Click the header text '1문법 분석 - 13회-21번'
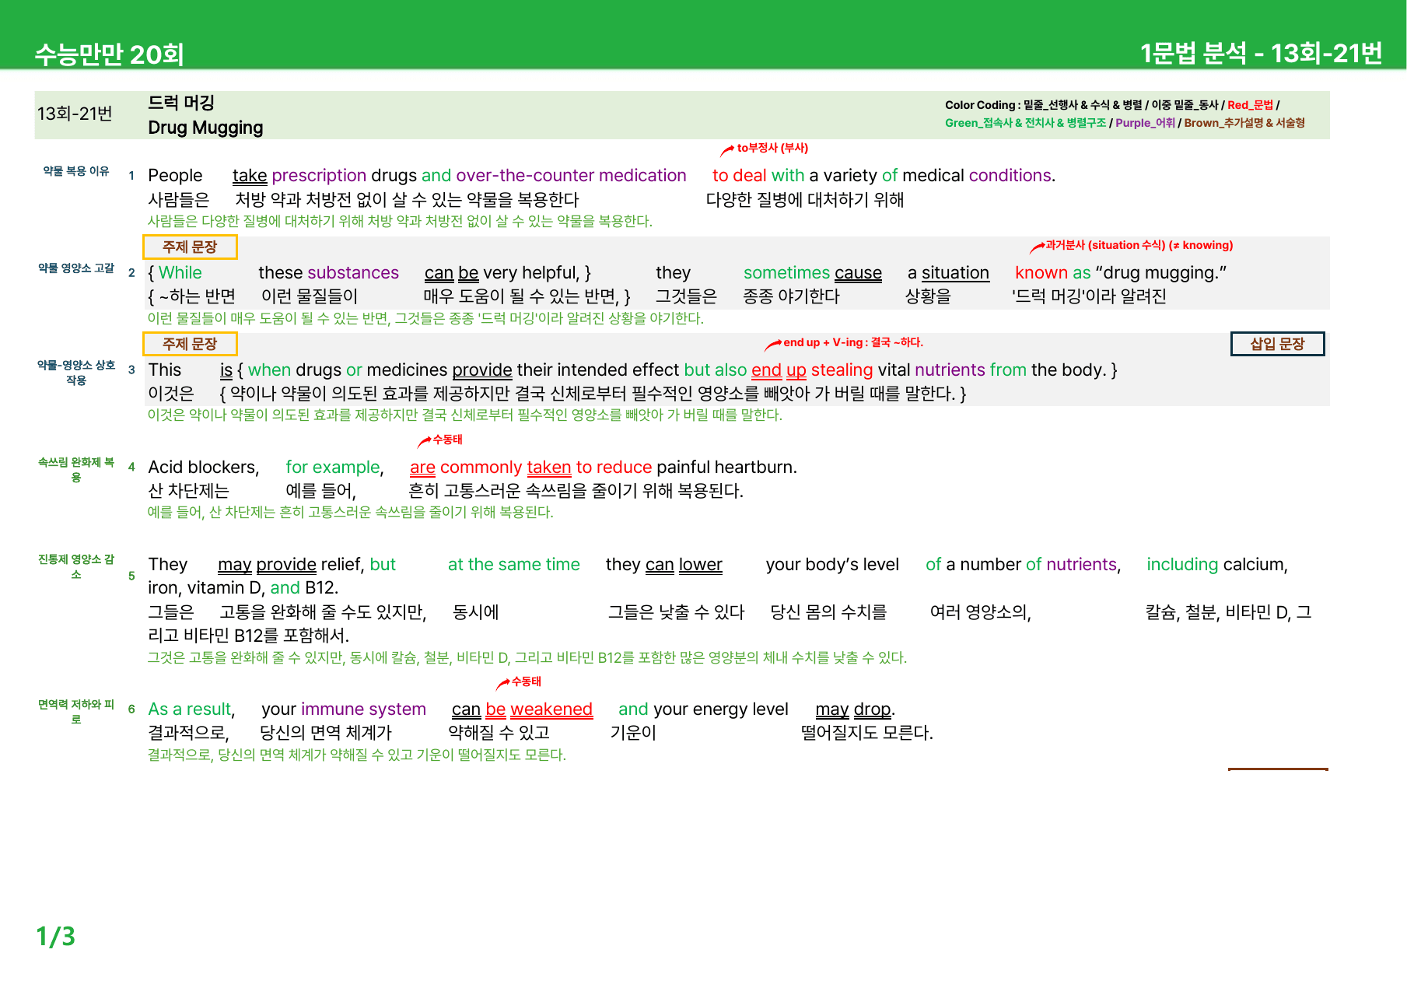Screen dimensions: 1407x995 click(1261, 53)
